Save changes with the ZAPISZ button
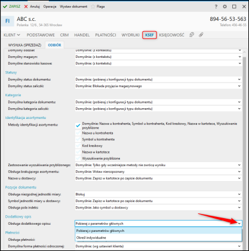Screen dimensions: 249x251 (x=12, y=7)
